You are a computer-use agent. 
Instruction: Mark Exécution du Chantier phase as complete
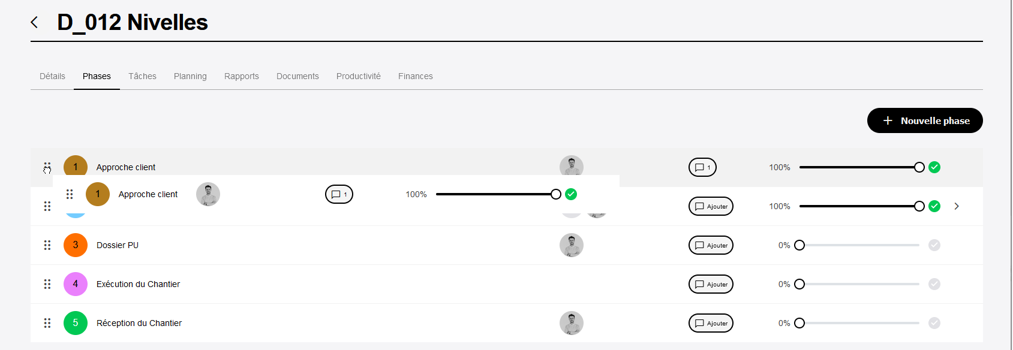[x=934, y=284]
